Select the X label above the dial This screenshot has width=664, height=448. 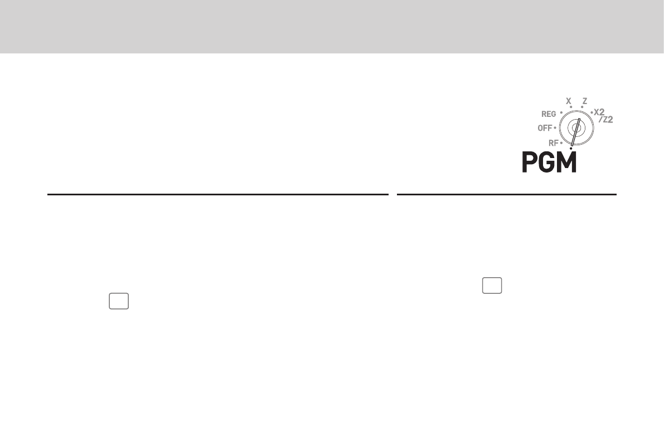(x=569, y=101)
